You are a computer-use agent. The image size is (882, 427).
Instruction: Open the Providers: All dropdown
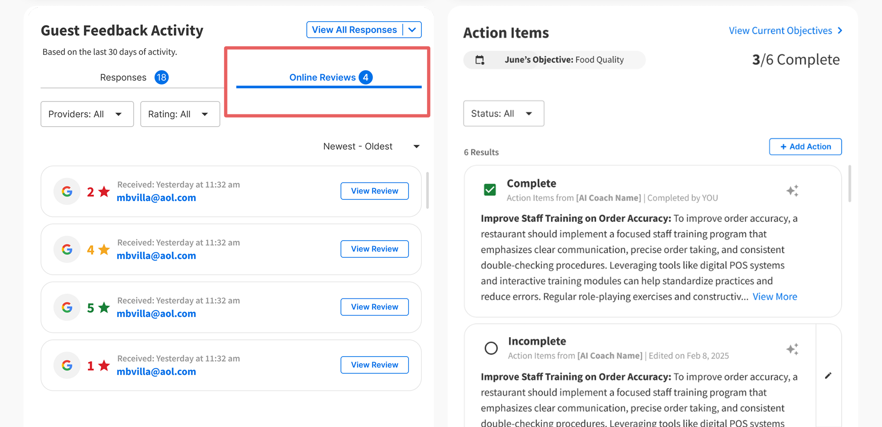(x=87, y=114)
